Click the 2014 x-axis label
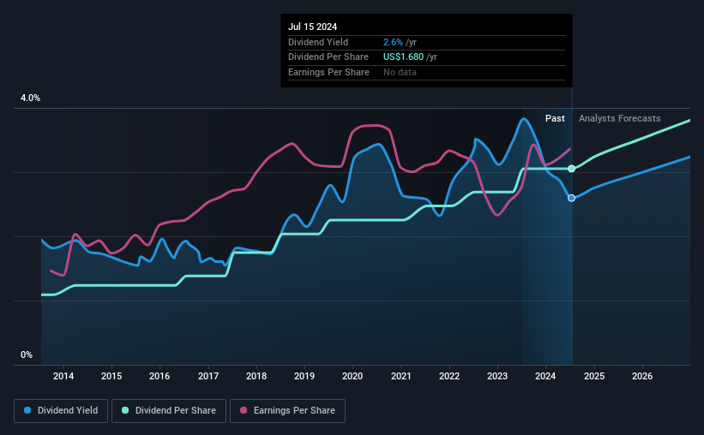Image resolution: width=704 pixels, height=435 pixels. [63, 376]
